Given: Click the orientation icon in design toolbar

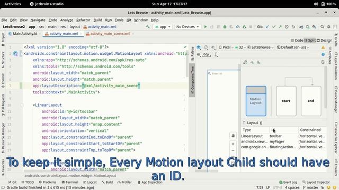Looking at the screenshot, I should pos(206,47).
